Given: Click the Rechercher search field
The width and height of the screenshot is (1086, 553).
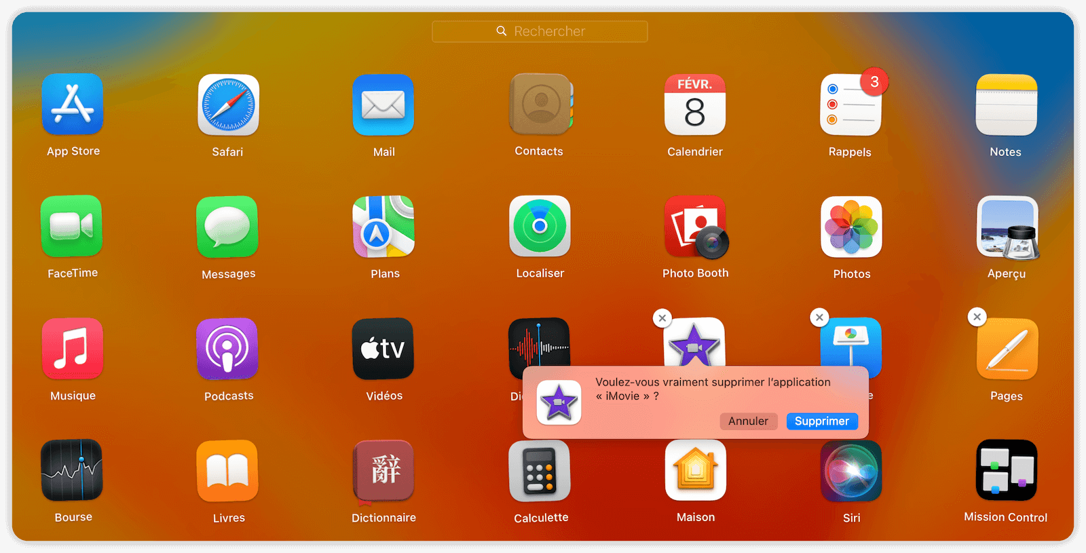Looking at the screenshot, I should click(540, 31).
